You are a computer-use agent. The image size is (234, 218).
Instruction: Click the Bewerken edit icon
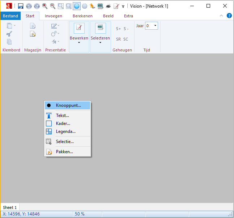click(x=79, y=28)
